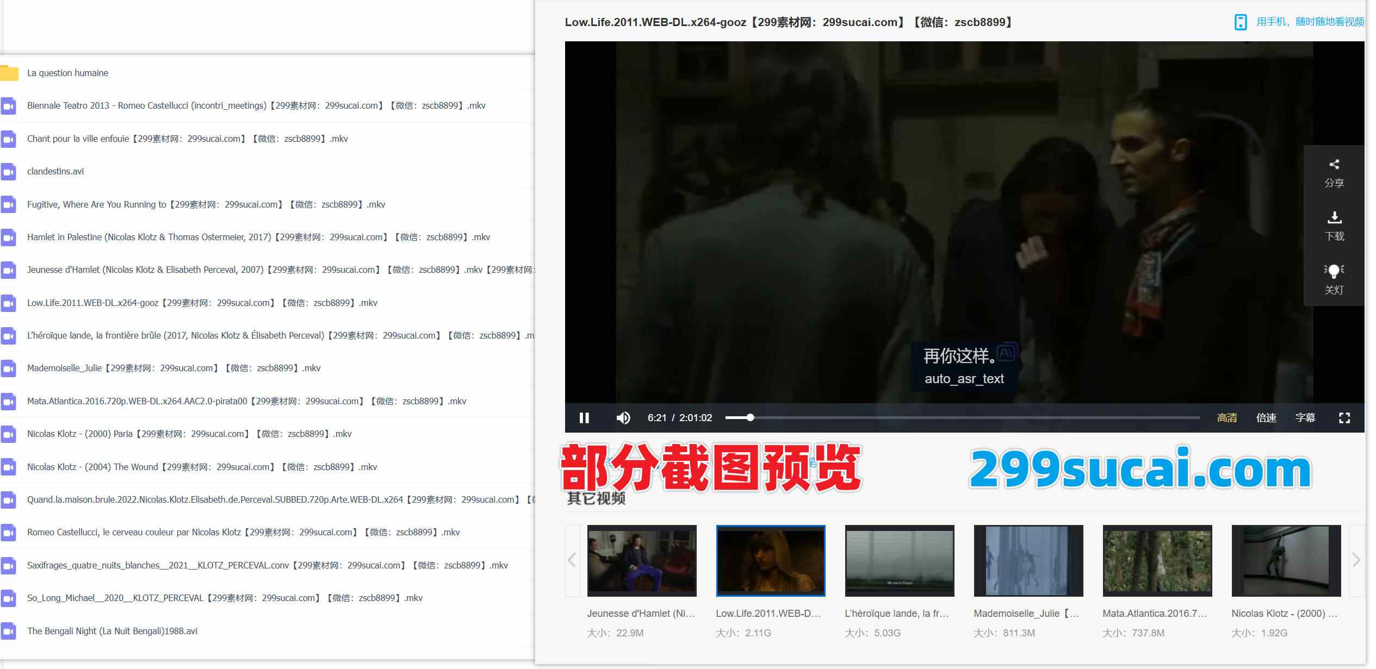Screen dimensions: 1376x669
Task: Open file Nicolas Klotz - (2000) Paria
Action: pyautogui.click(x=189, y=434)
